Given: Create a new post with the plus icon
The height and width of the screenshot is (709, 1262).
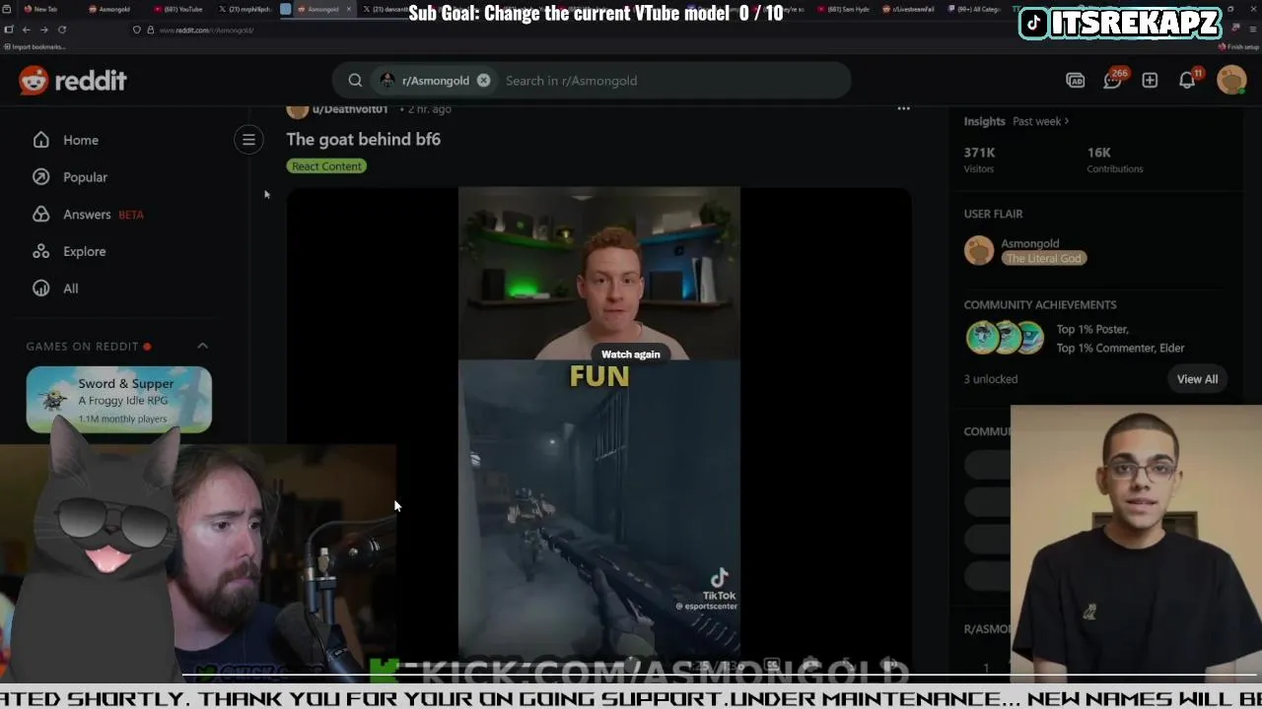Looking at the screenshot, I should pyautogui.click(x=1150, y=81).
